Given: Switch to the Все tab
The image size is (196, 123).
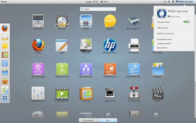Looking at the screenshot, I should 108,120.
